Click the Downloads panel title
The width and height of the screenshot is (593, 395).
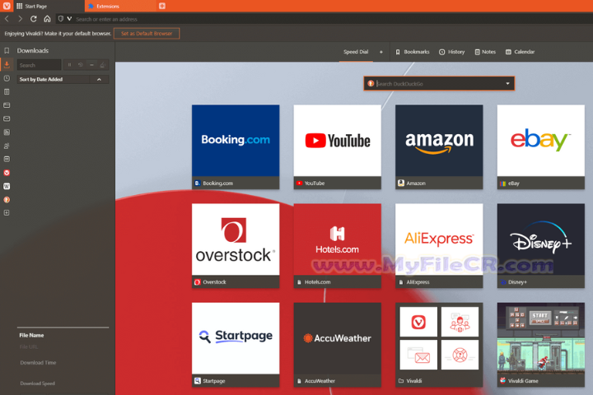coord(32,51)
